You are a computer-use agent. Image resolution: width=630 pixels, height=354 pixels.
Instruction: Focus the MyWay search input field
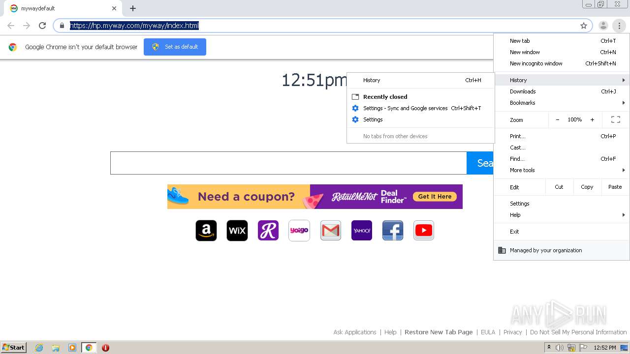coord(288,163)
